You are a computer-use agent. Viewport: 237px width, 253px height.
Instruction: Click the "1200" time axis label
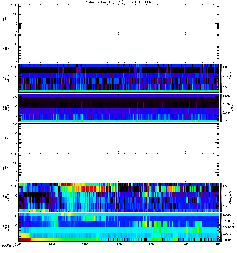(x=18, y=244)
